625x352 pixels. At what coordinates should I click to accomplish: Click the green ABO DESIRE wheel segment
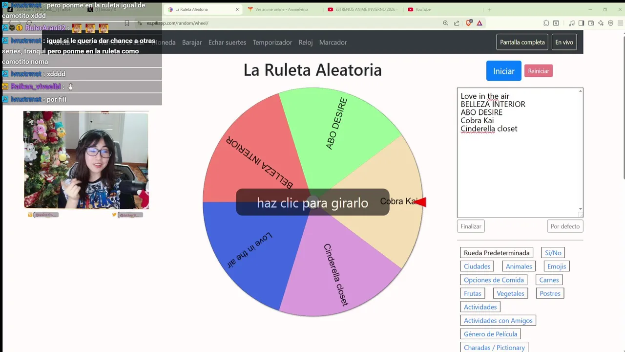coord(337,132)
